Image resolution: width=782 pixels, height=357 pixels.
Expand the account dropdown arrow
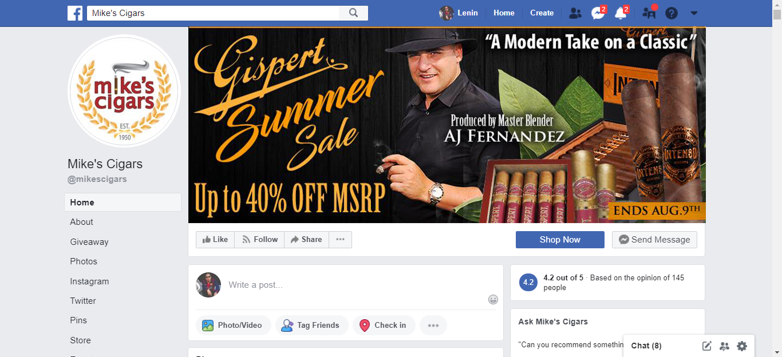click(x=694, y=13)
